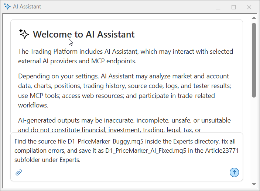Click the scrollbar up arrow
The image size is (260, 191).
coord(254,18)
